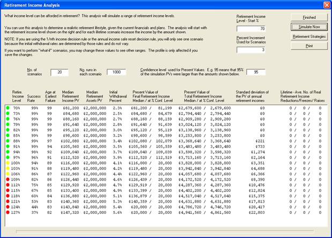Screen dimensions: 332x238
Task: Close the Retirement Income Analysis window
Action: pyautogui.click(x=326, y=5)
